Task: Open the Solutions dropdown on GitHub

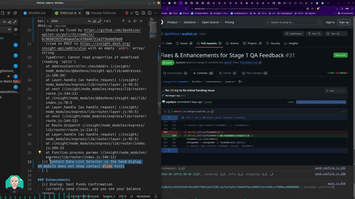Action: point(191,22)
